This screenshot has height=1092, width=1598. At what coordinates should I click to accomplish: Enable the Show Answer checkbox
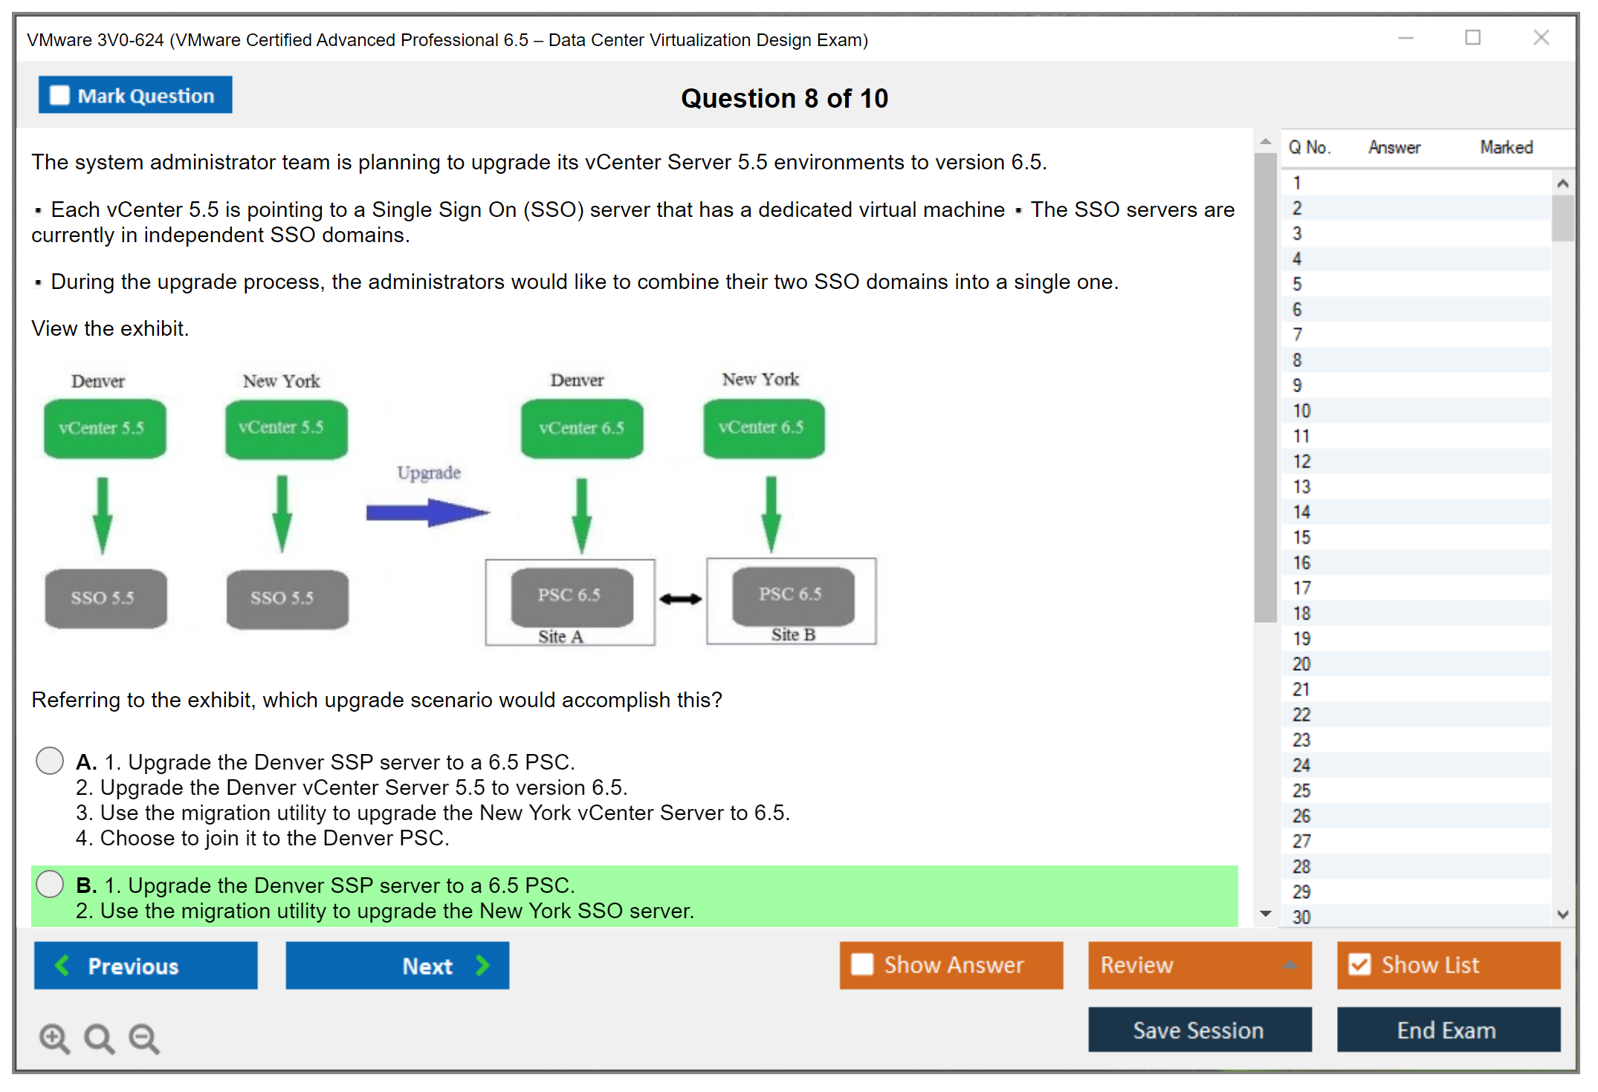point(862,964)
